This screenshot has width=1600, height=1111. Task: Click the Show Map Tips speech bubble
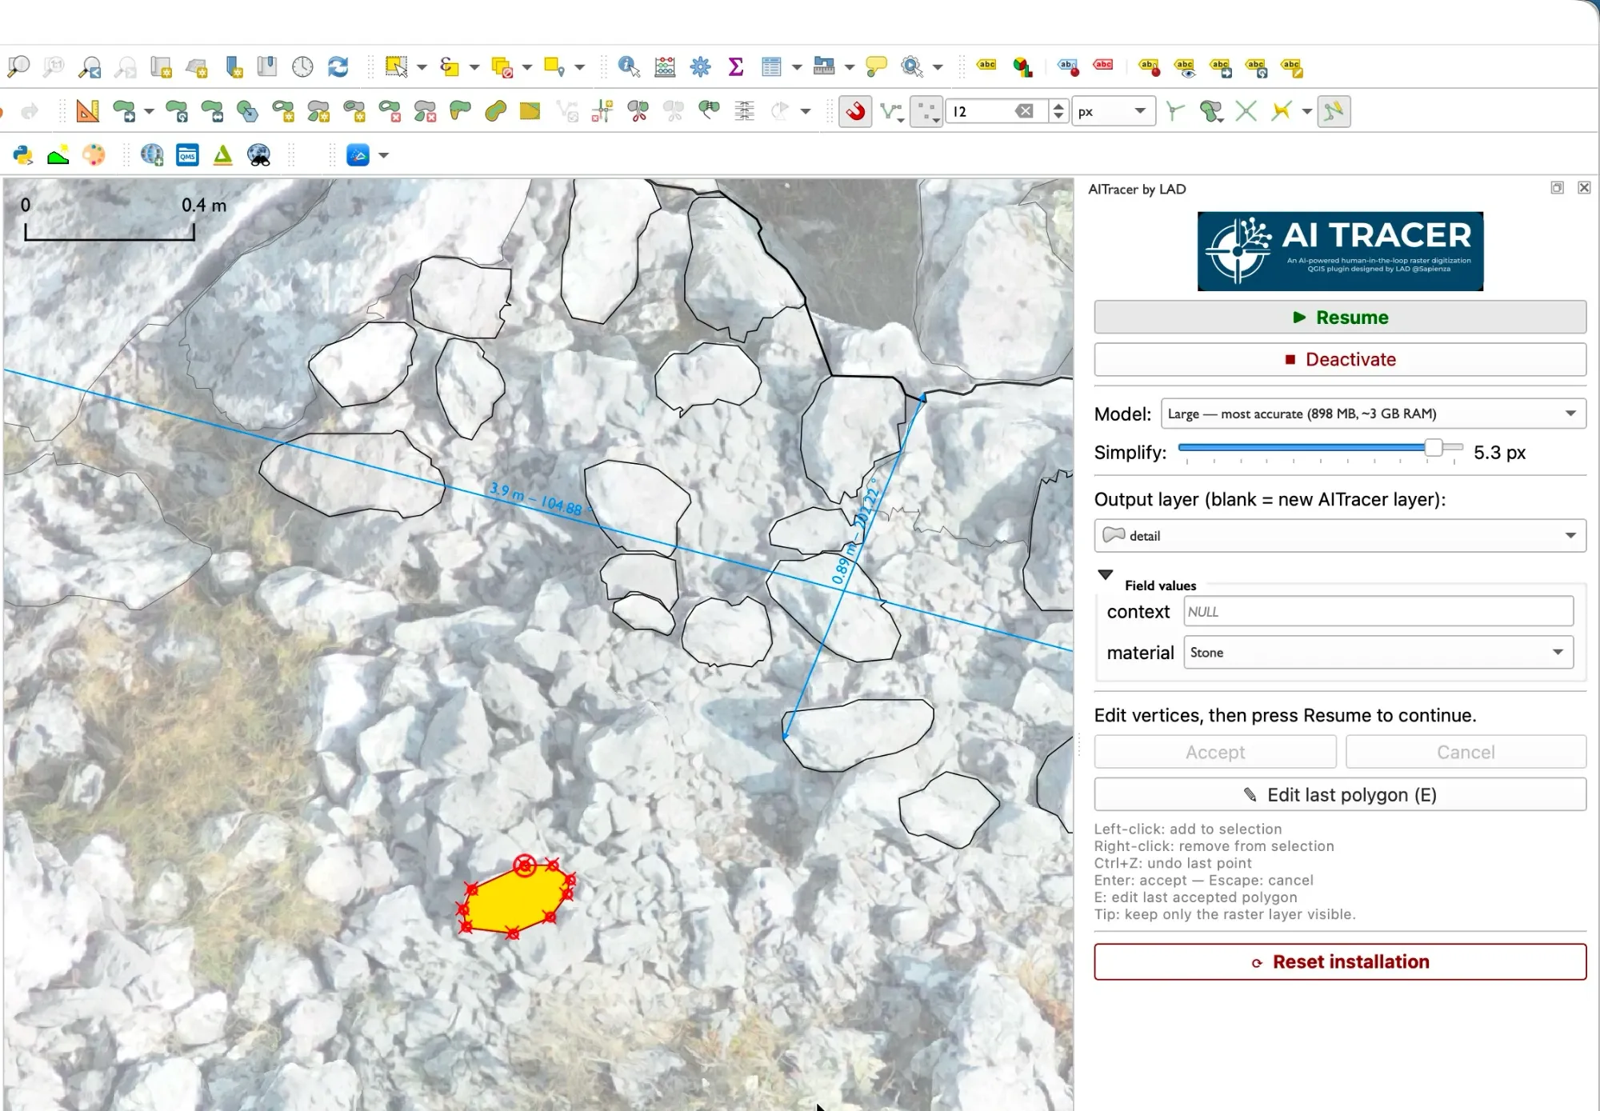[x=877, y=67]
